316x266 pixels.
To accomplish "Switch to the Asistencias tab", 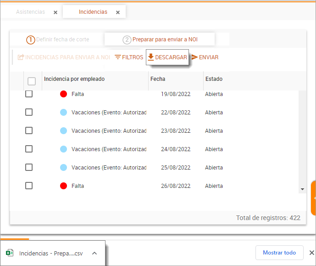I will 31,12.
